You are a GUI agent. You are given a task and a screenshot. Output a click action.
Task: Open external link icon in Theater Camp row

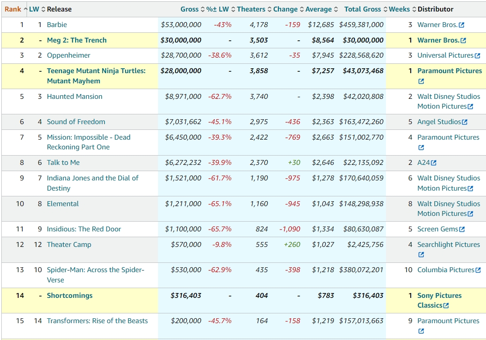[x=421, y=254]
